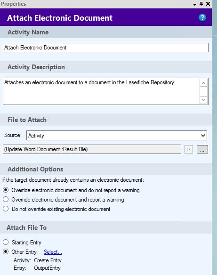This screenshot has width=217, height=275.
Task: Click the token arrow button beside Result File
Action: (x=189, y=149)
